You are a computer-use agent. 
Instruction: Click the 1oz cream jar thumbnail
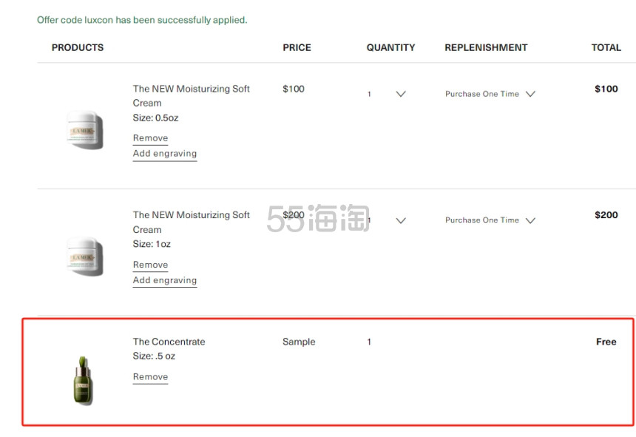[84, 256]
